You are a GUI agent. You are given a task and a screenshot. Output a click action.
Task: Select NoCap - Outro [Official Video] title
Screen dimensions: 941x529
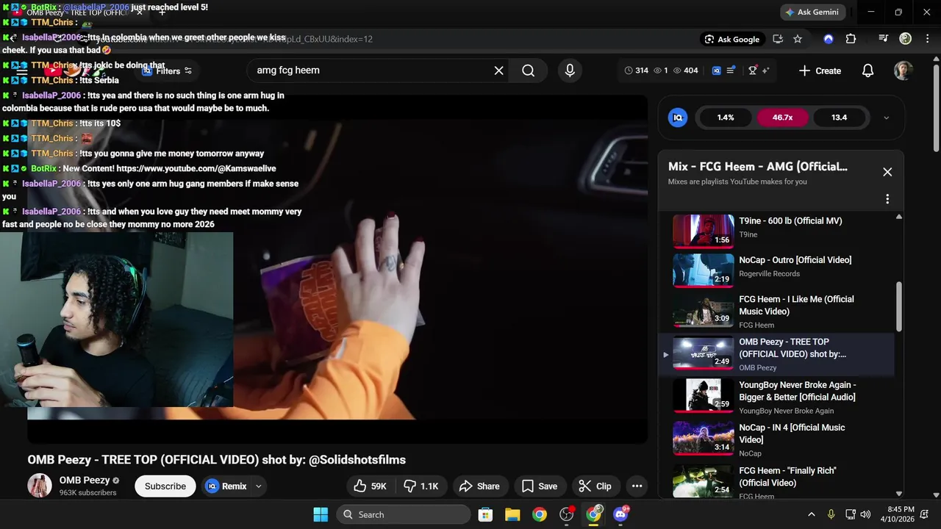click(795, 260)
